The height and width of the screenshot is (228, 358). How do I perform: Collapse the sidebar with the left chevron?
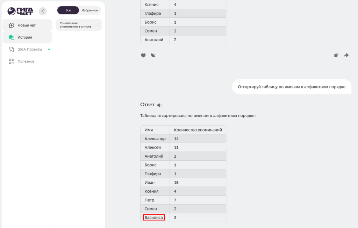[43, 11]
